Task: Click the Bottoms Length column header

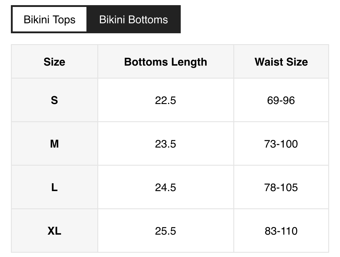Action: coord(165,62)
